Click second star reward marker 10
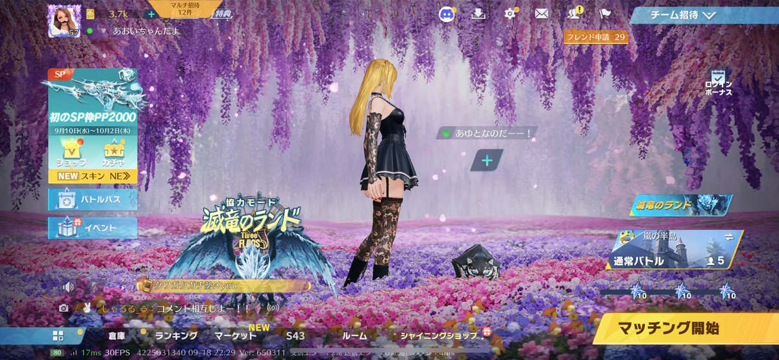This screenshot has height=360, width=779. [681, 291]
